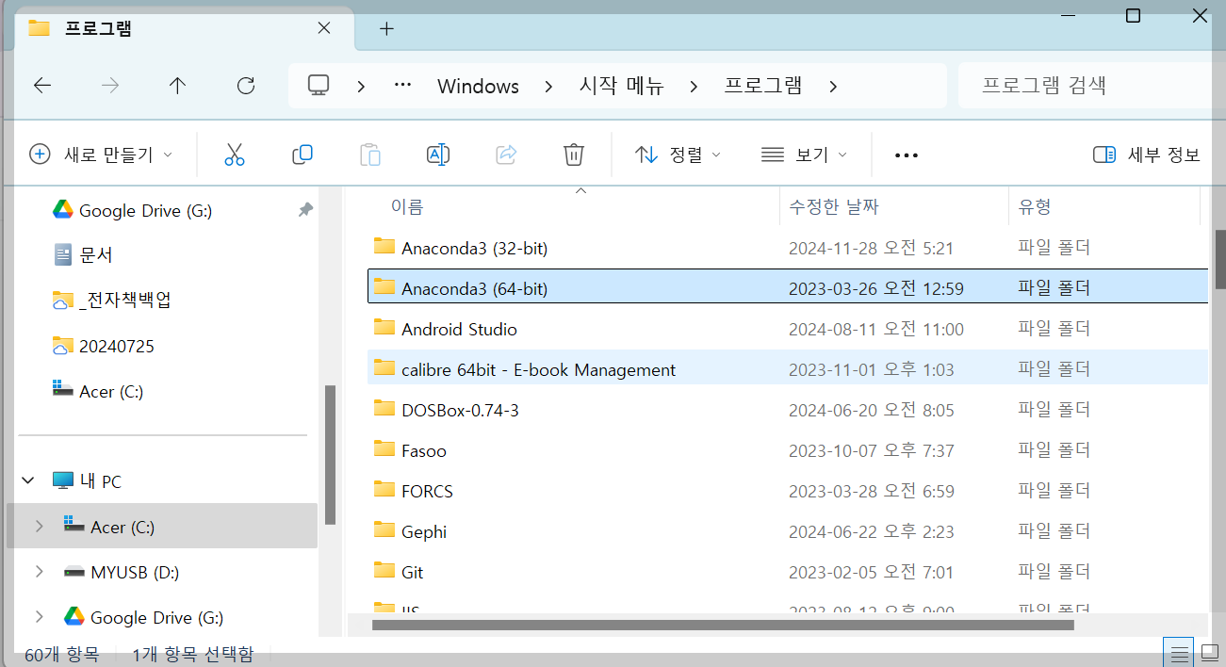Open the 보기 view dropdown

[804, 155]
